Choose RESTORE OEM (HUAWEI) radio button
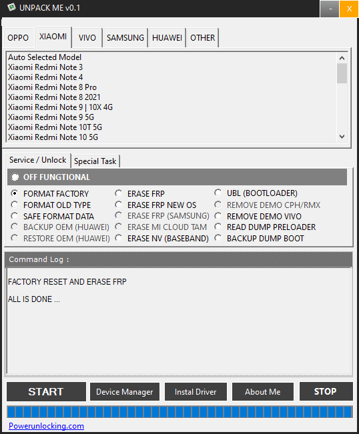Screen dimensions: 359x434 (x=15, y=238)
